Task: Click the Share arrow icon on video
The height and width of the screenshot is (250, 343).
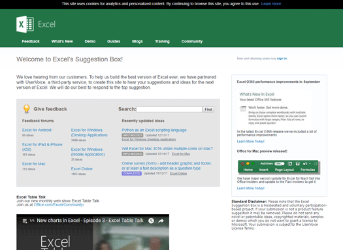Action: click(x=161, y=221)
